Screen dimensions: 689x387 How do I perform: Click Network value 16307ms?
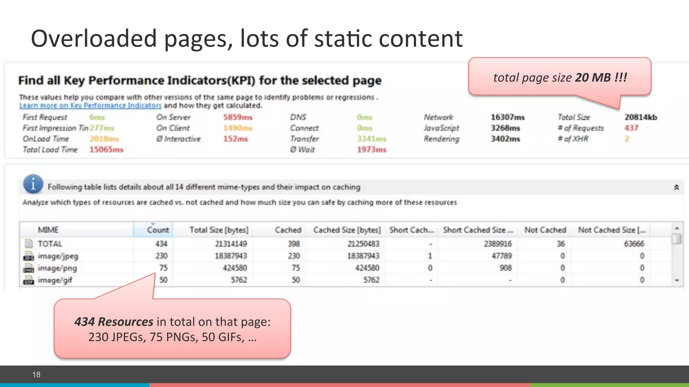(x=508, y=117)
